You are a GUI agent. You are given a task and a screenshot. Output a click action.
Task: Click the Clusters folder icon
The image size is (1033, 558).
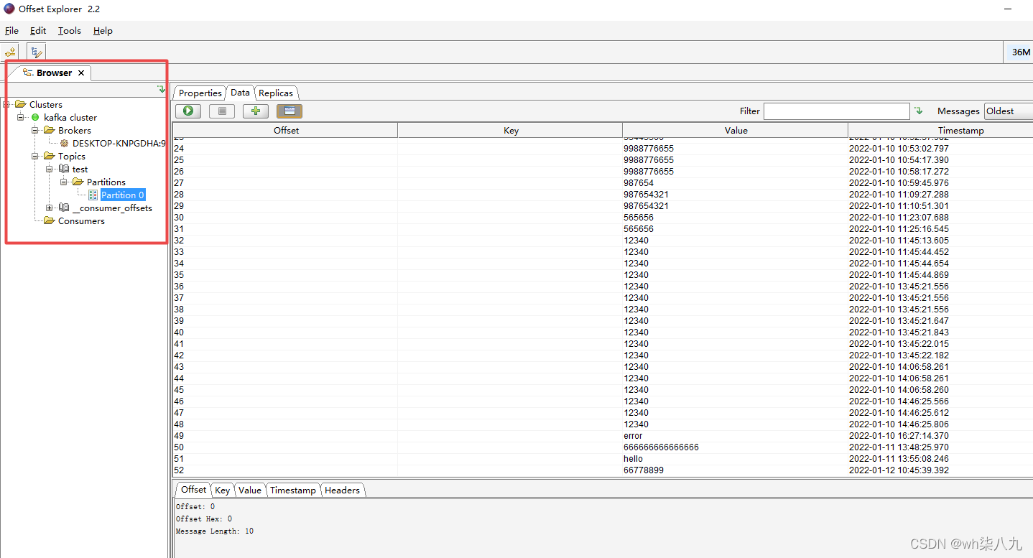(20, 104)
